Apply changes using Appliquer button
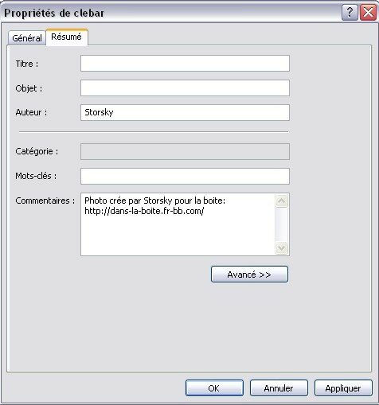 pyautogui.click(x=343, y=388)
